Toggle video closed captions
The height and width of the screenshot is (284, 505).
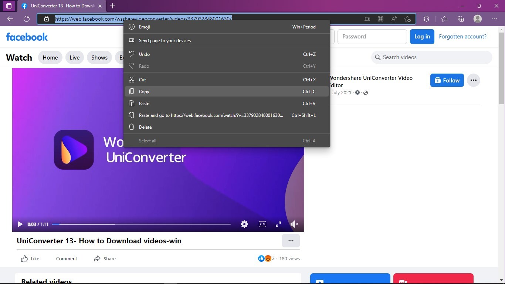click(262, 224)
